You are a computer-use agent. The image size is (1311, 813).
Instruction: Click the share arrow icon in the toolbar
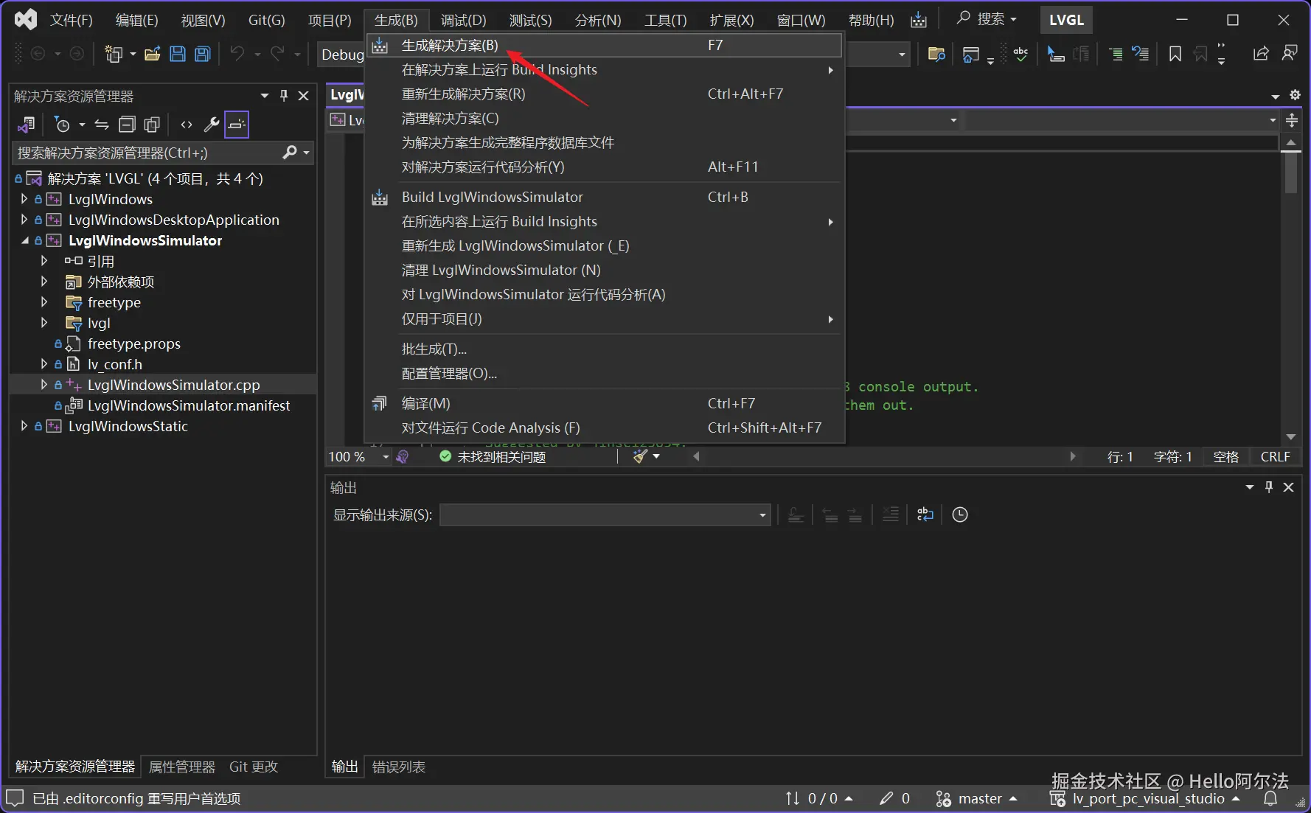coord(1261,54)
